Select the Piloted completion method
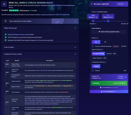This screenshot has height=115, width=131. click(x=96, y=66)
